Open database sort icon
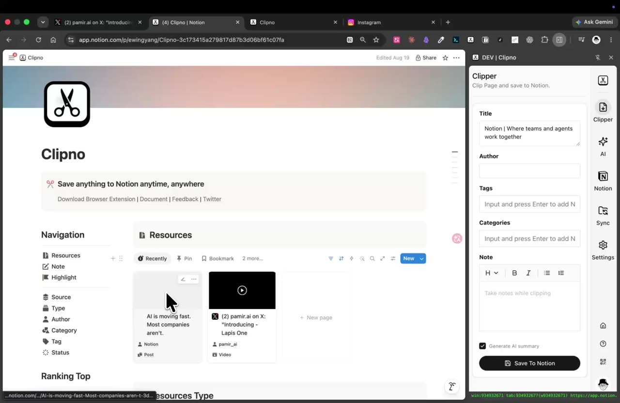This screenshot has width=620, height=403. [x=341, y=259]
